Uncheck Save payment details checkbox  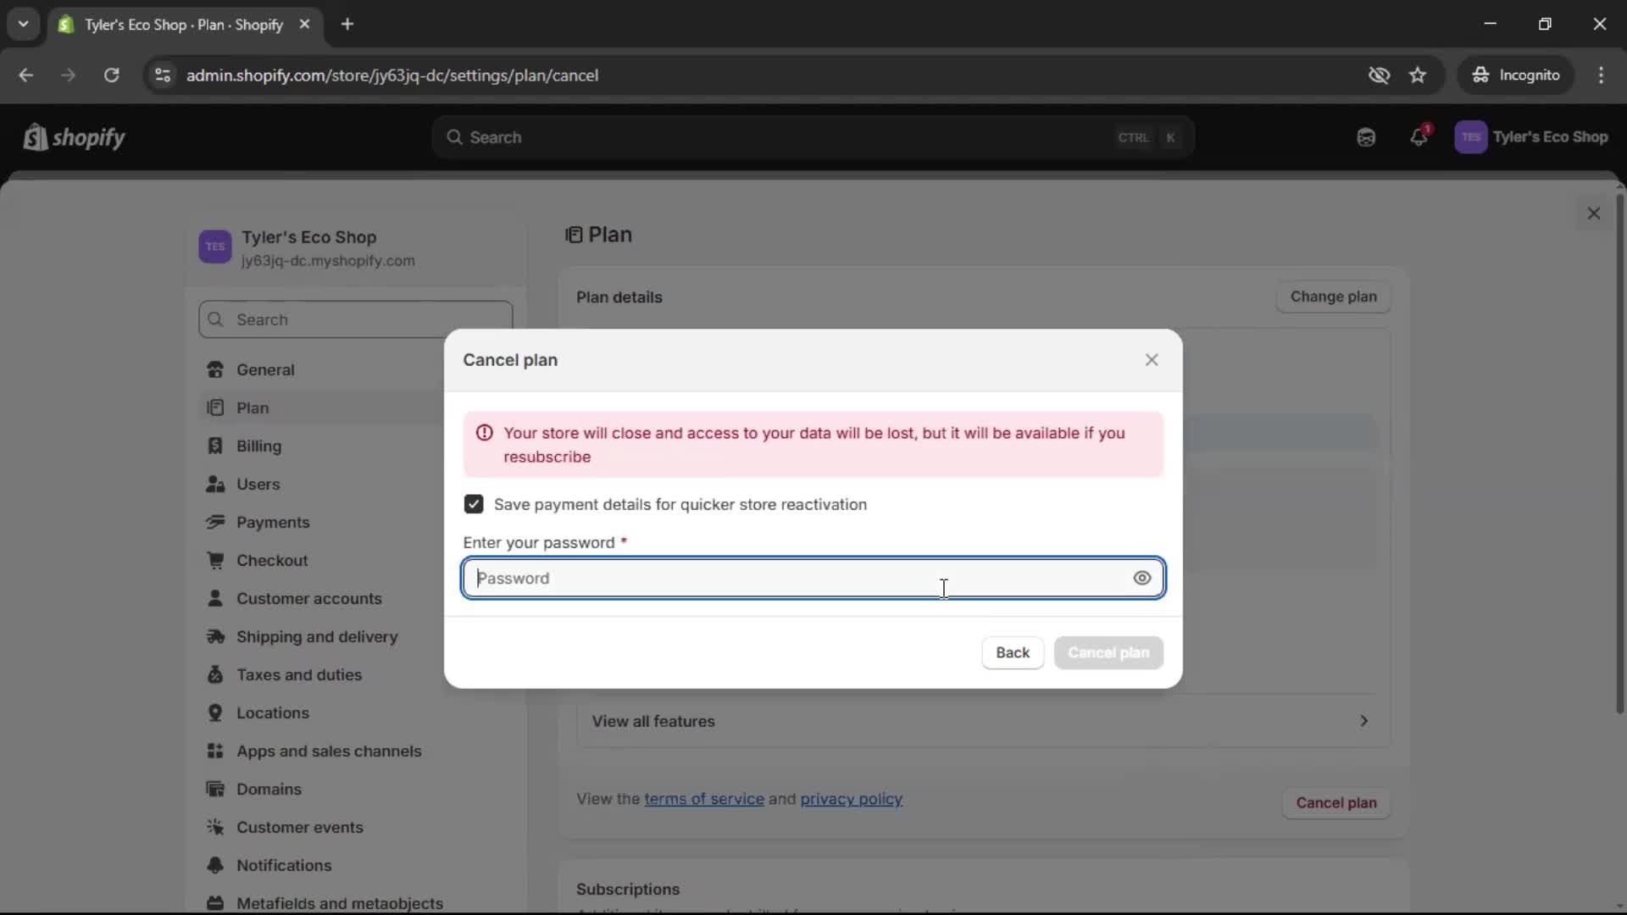pyautogui.click(x=474, y=504)
